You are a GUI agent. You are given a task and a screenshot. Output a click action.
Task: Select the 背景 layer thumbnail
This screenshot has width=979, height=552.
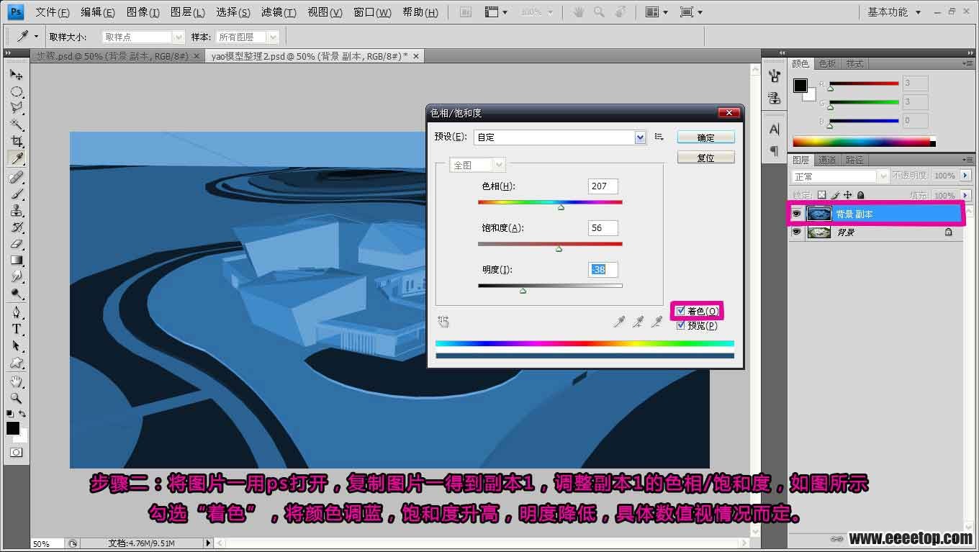coord(819,232)
